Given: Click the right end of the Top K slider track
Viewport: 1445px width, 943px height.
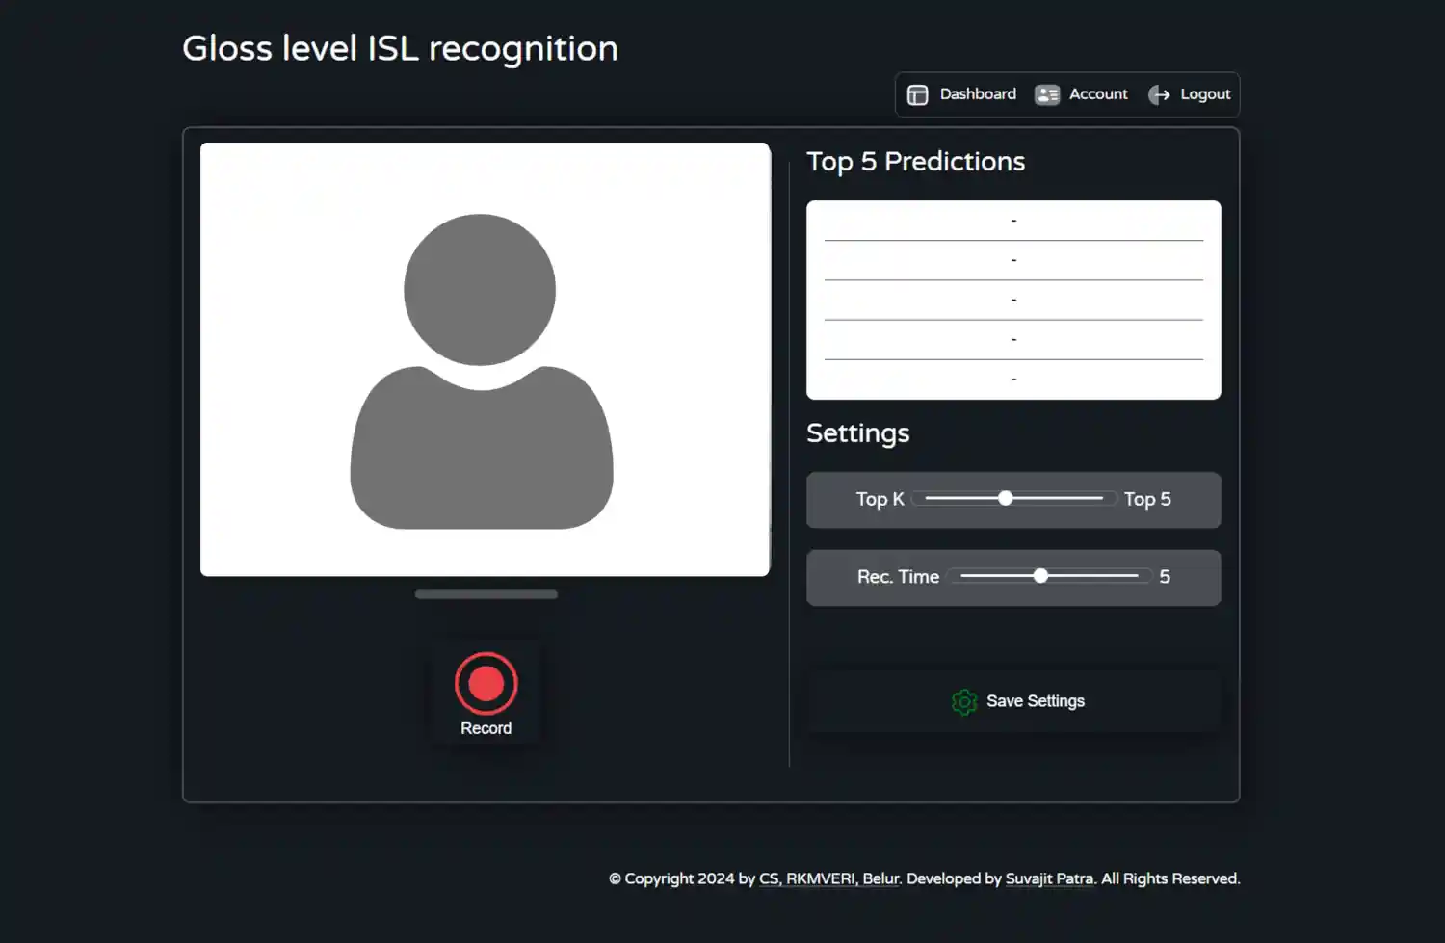Looking at the screenshot, I should 1100,498.
